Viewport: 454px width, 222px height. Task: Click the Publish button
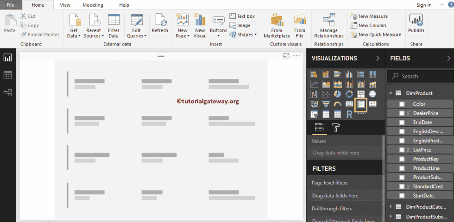pos(416,23)
